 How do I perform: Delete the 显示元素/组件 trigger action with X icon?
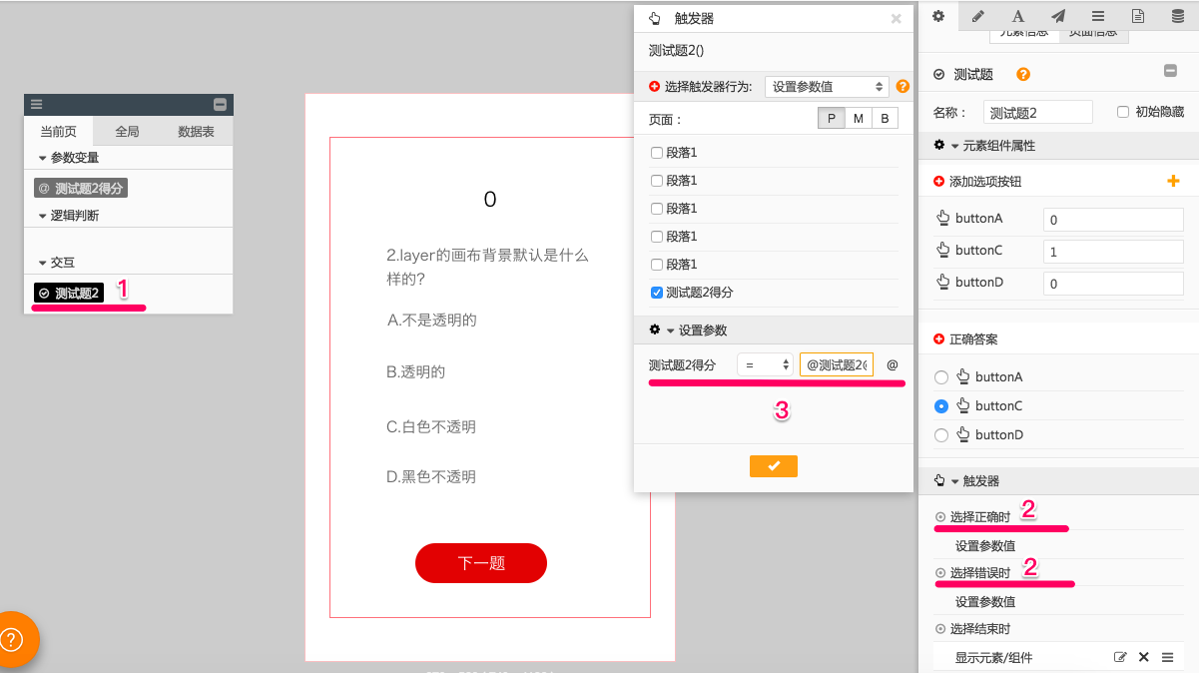[x=1144, y=657]
